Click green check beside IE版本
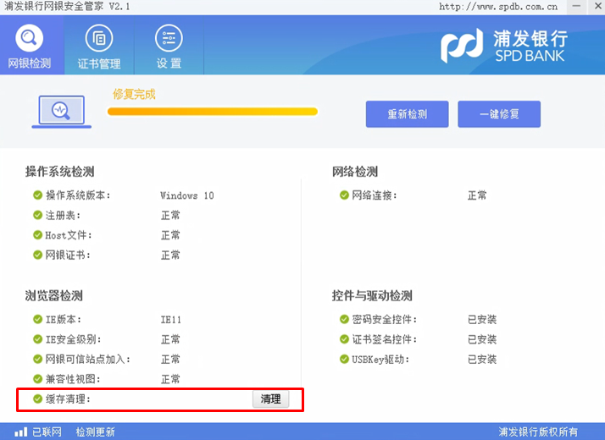The image size is (605, 440). (x=37, y=319)
